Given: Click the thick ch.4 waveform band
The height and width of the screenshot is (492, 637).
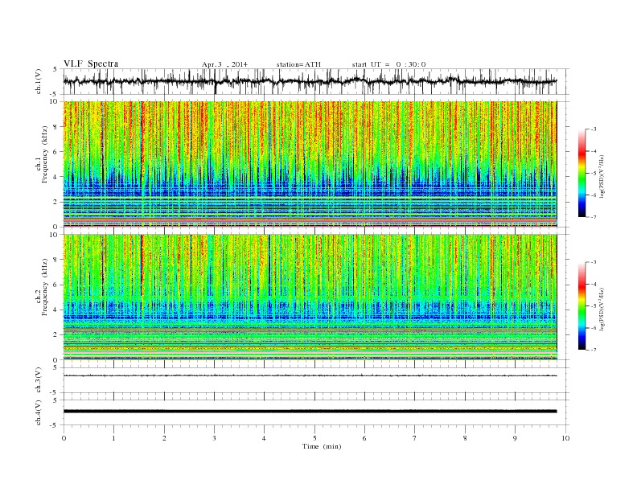Looking at the screenshot, I should (310, 412).
